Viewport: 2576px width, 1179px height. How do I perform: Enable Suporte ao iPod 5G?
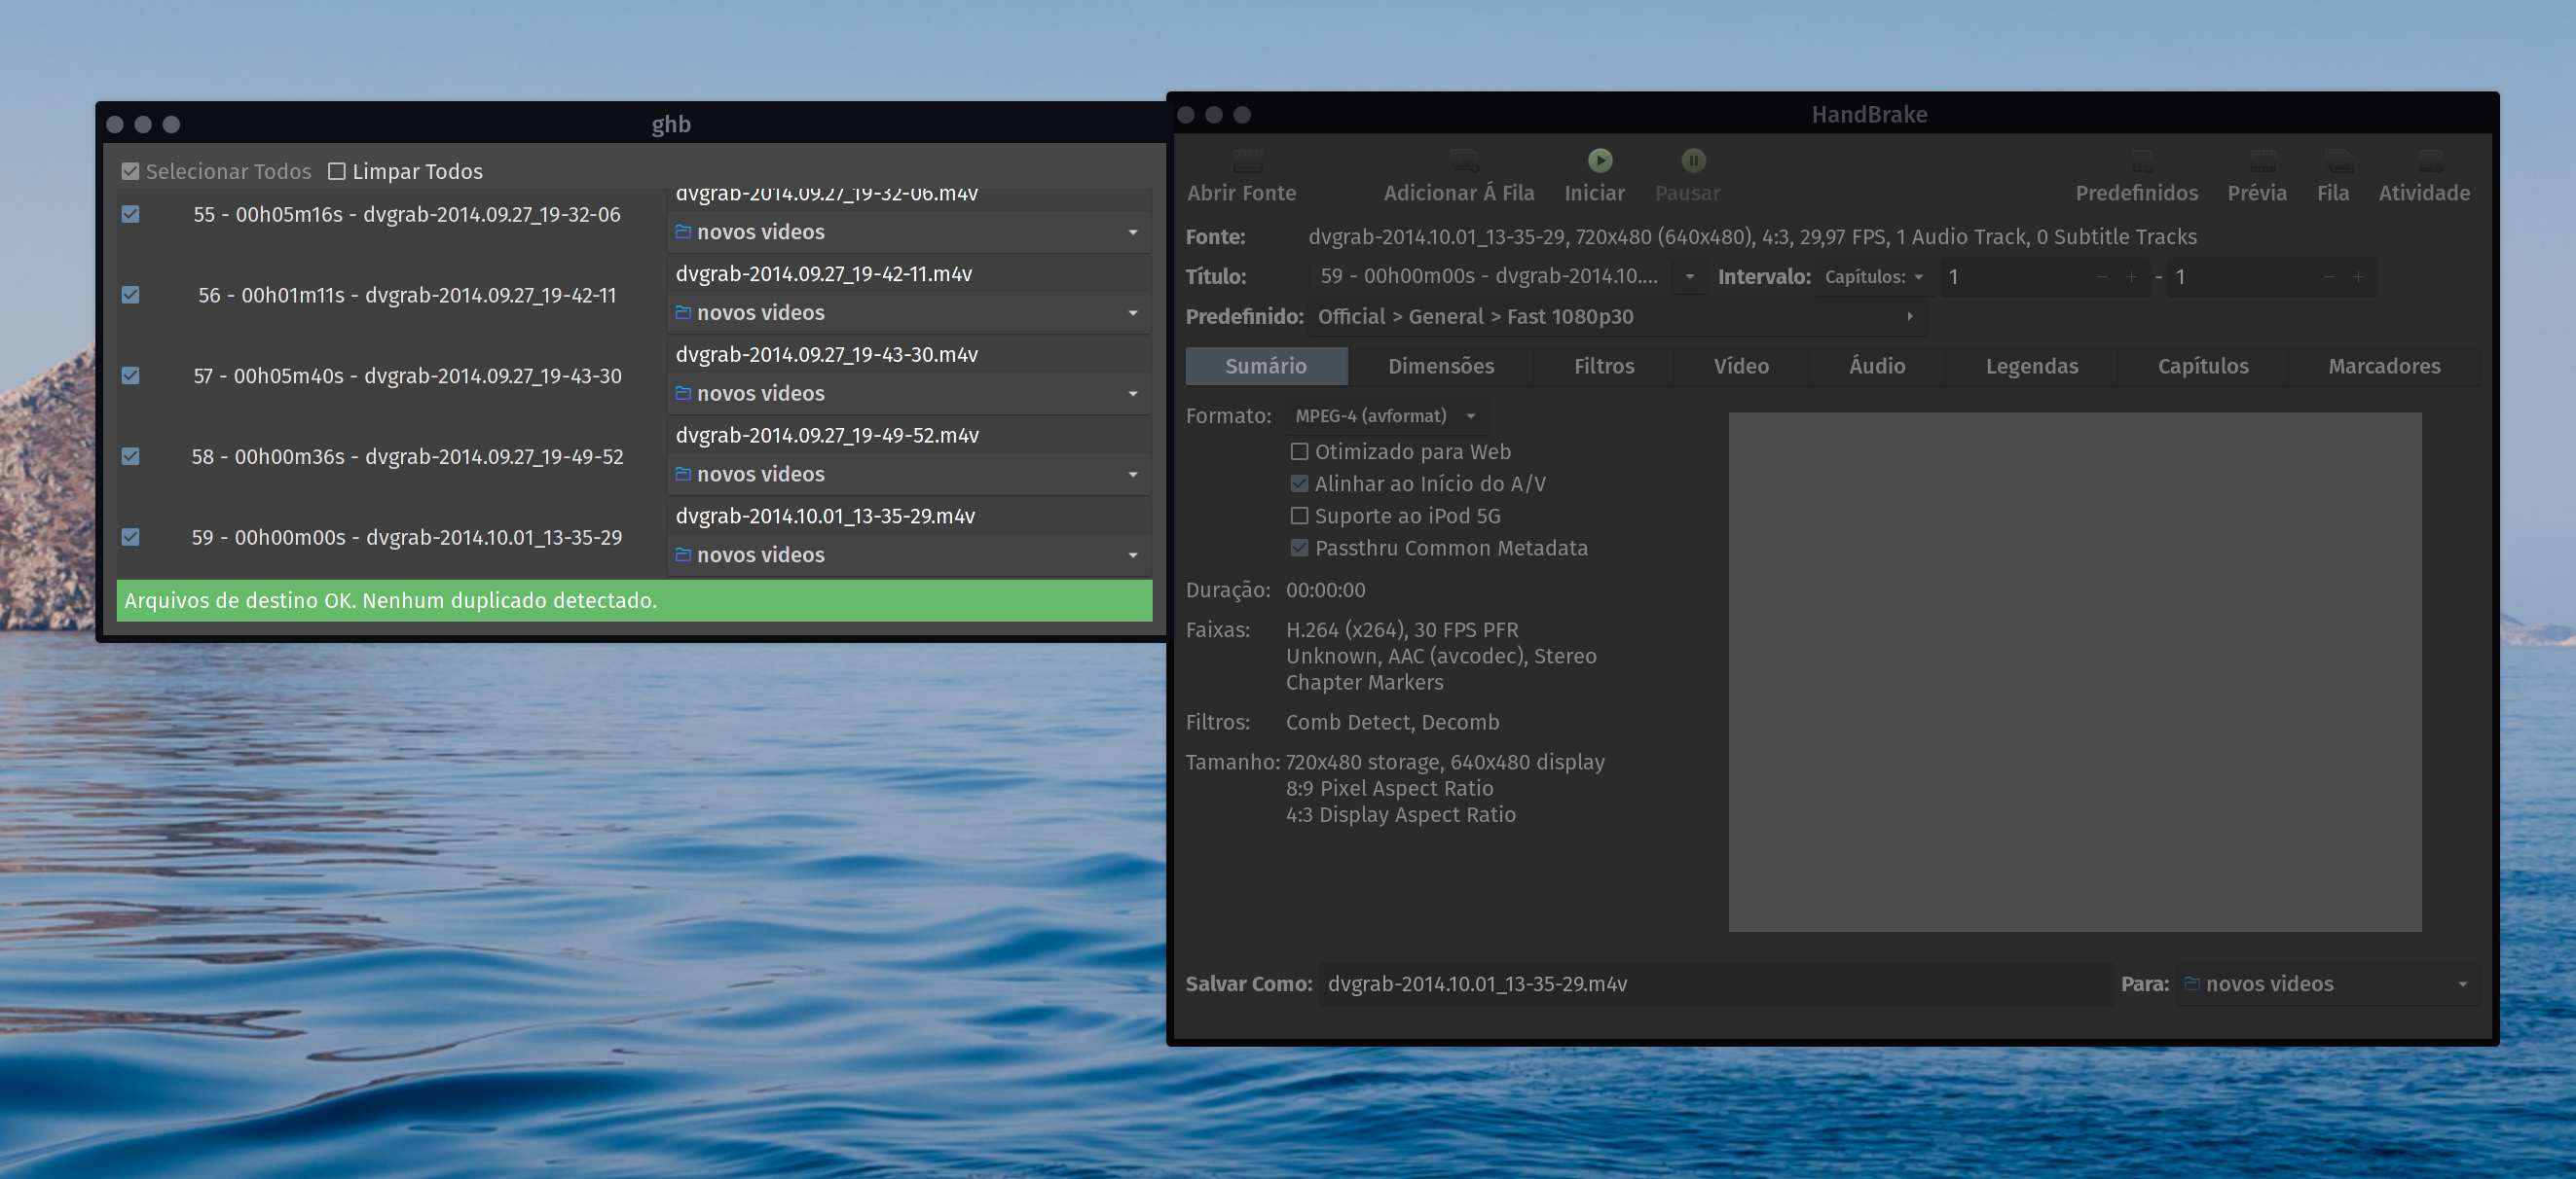[x=1300, y=516]
